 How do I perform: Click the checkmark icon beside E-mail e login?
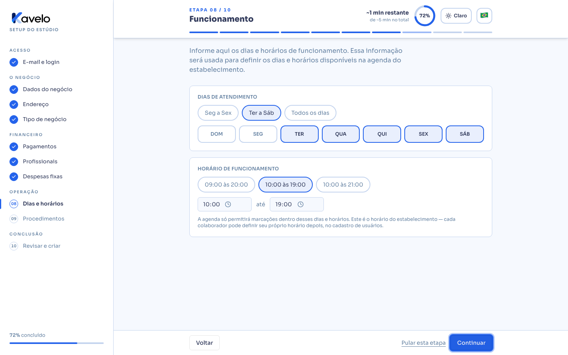tap(14, 62)
